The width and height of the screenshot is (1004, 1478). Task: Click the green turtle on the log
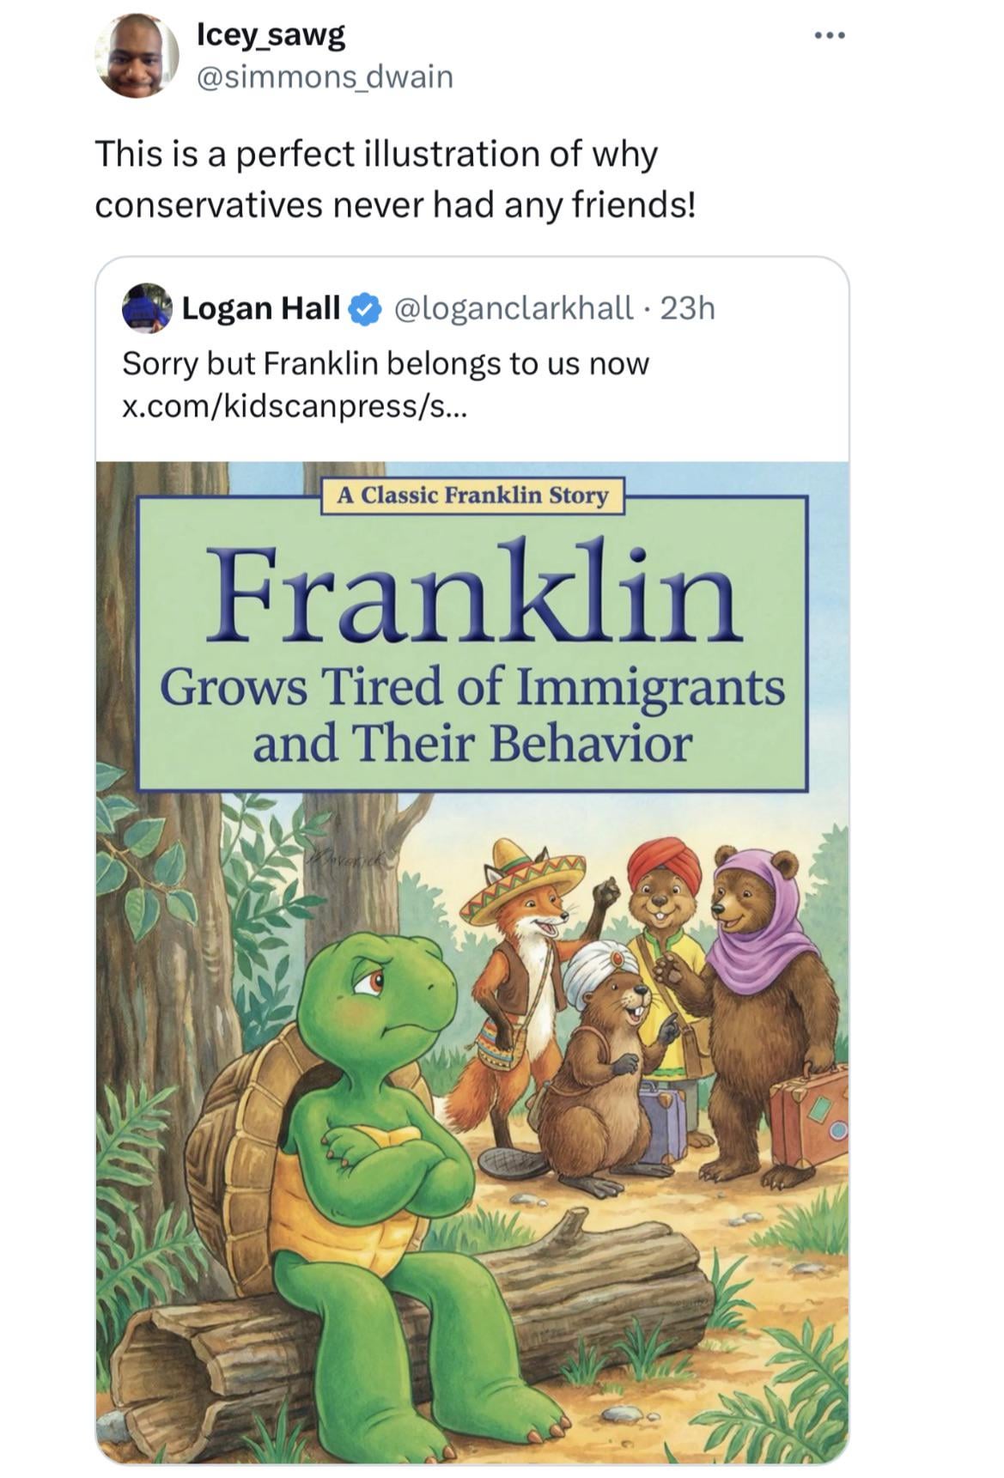[x=369, y=1142]
